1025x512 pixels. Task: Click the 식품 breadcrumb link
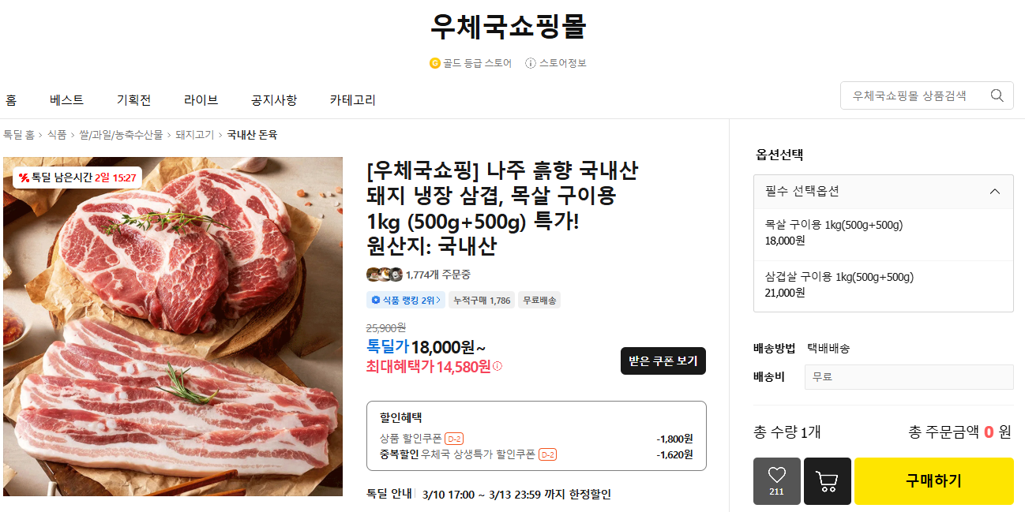[x=56, y=135]
